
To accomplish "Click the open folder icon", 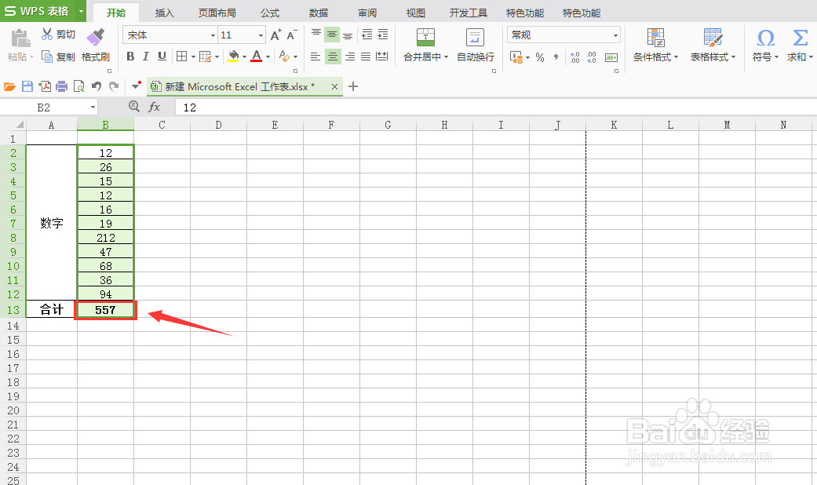I will (9, 86).
